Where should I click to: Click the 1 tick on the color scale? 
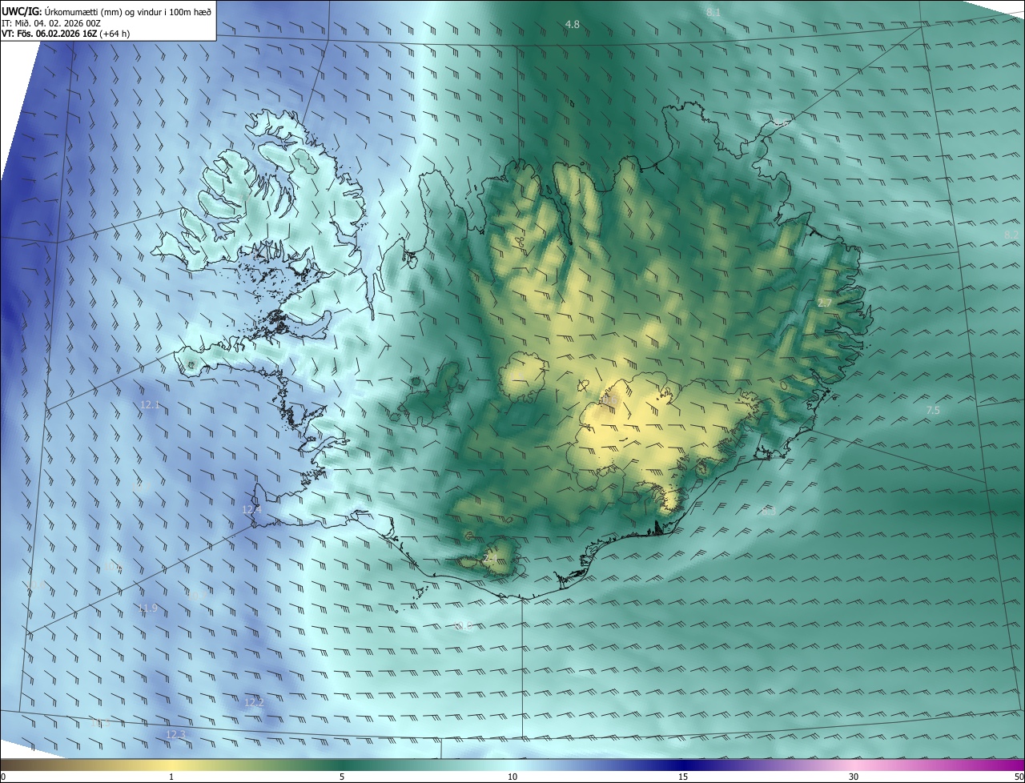coord(171,777)
